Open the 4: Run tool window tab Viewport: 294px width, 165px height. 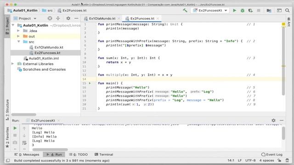coord(54,154)
